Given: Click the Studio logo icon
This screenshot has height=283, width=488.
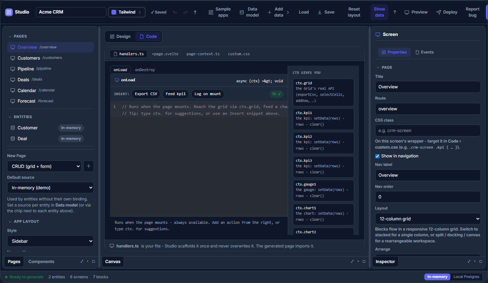Looking at the screenshot, I should click(x=9, y=12).
